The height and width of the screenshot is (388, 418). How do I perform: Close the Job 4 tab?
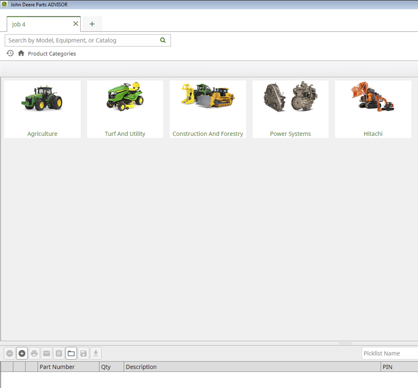pos(76,24)
